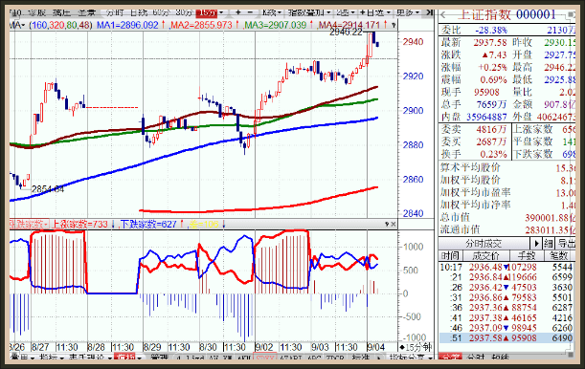Click the 9/04 date marker on time axis

click(375, 347)
